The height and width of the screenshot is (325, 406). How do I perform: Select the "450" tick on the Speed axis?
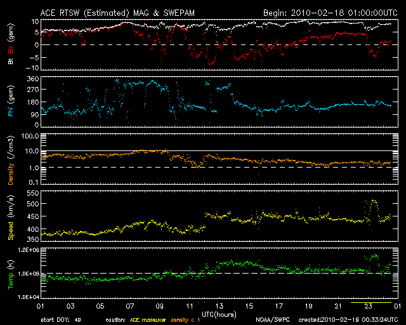pyautogui.click(x=33, y=216)
